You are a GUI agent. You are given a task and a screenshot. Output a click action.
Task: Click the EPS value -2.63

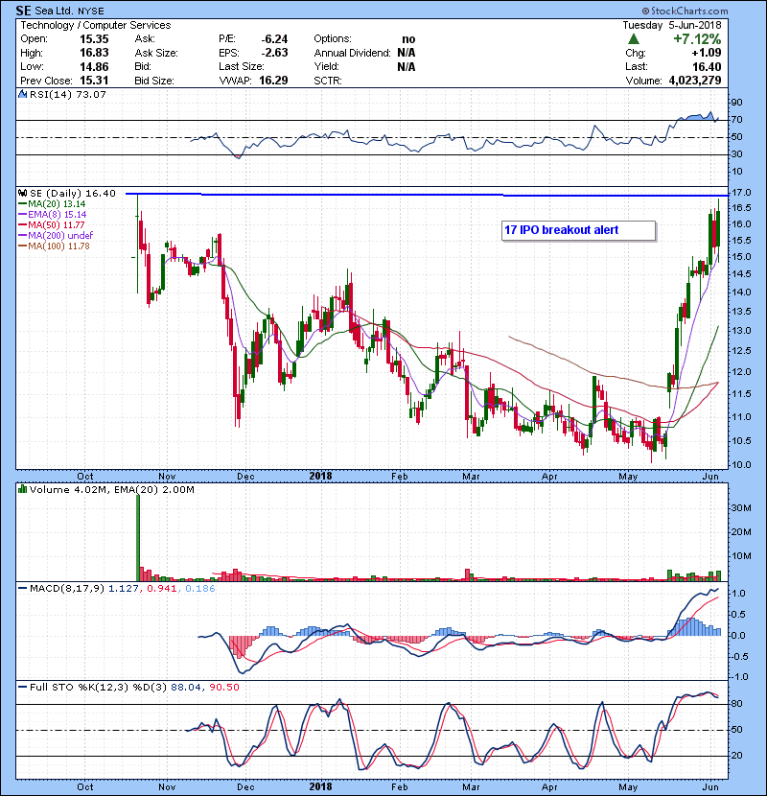274,53
